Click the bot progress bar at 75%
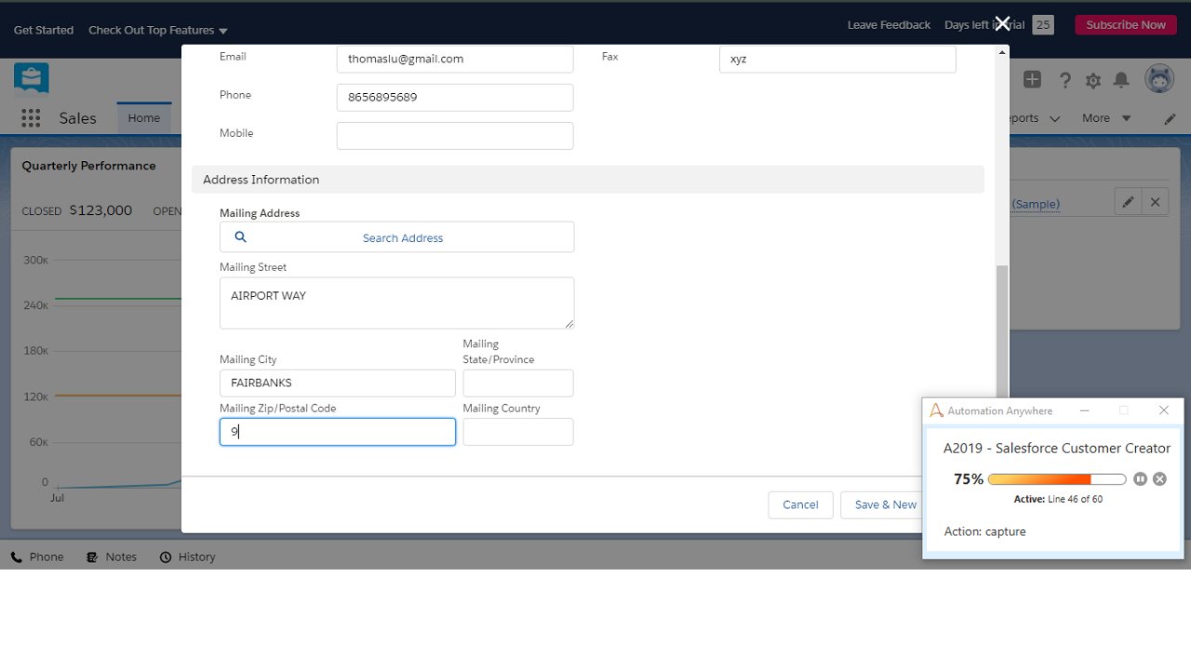The image size is (1191, 670). point(1056,479)
